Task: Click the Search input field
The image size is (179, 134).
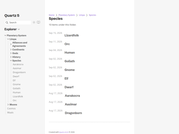Action: (x=18, y=22)
